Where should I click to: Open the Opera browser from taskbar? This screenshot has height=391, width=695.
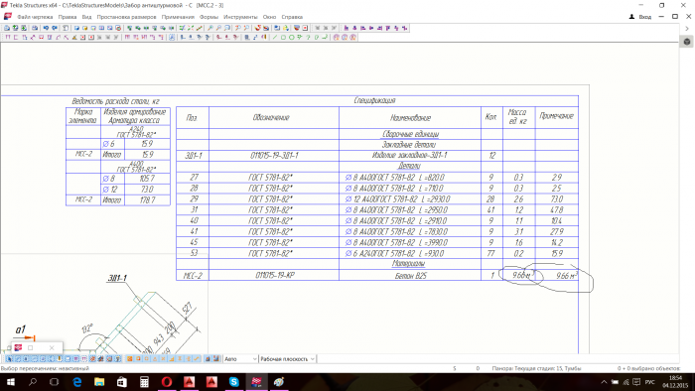click(x=167, y=382)
